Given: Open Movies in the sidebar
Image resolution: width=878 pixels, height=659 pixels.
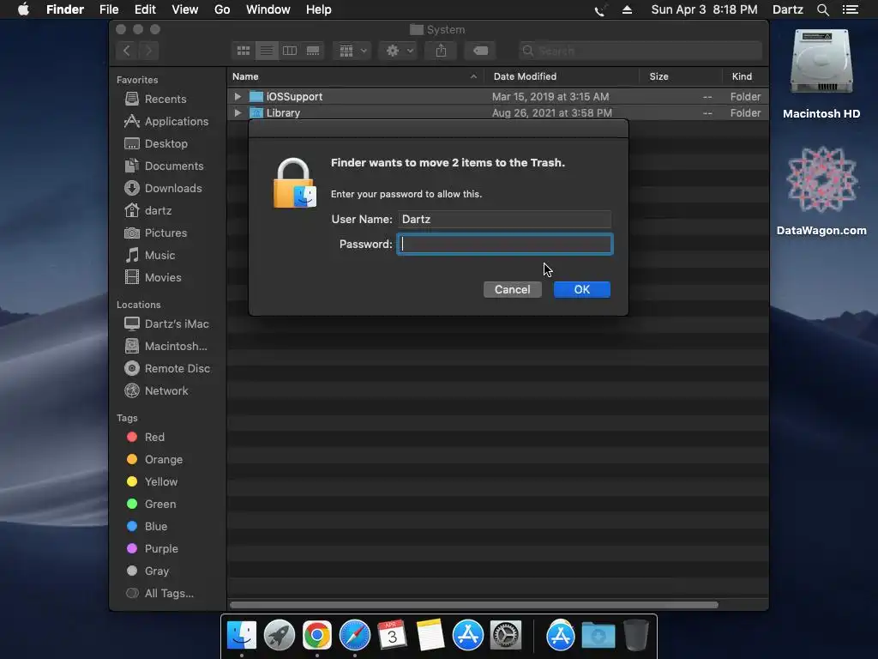Looking at the screenshot, I should pos(153,277).
